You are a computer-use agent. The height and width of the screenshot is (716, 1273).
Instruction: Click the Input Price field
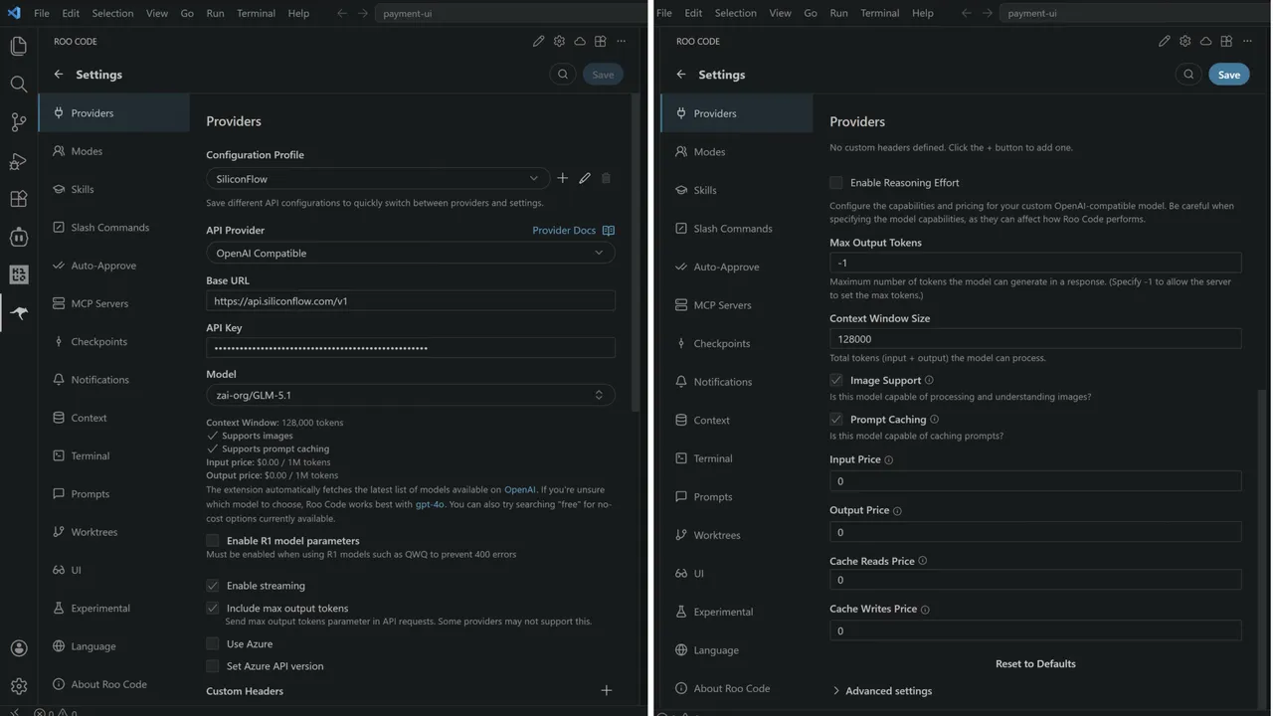click(x=1035, y=480)
